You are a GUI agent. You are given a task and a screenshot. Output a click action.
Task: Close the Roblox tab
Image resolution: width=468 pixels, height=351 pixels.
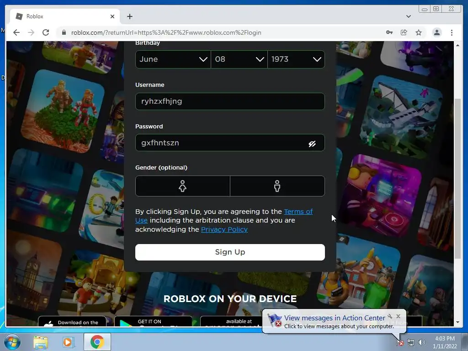[112, 16]
